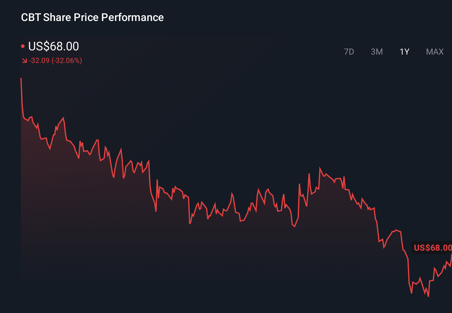
Task: Switch to the 3M view
Action: (x=377, y=52)
